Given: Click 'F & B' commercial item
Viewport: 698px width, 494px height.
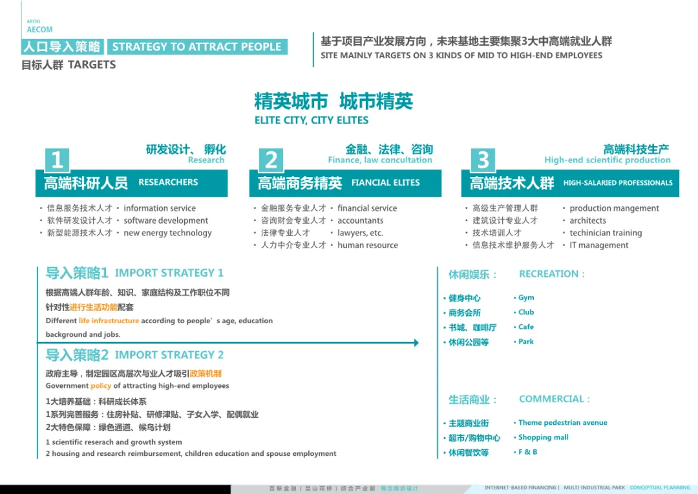Looking at the screenshot, I should tap(527, 452).
